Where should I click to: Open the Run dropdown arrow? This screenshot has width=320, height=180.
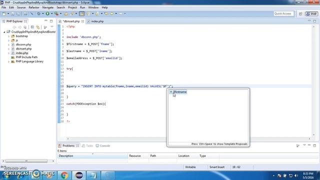[52, 13]
